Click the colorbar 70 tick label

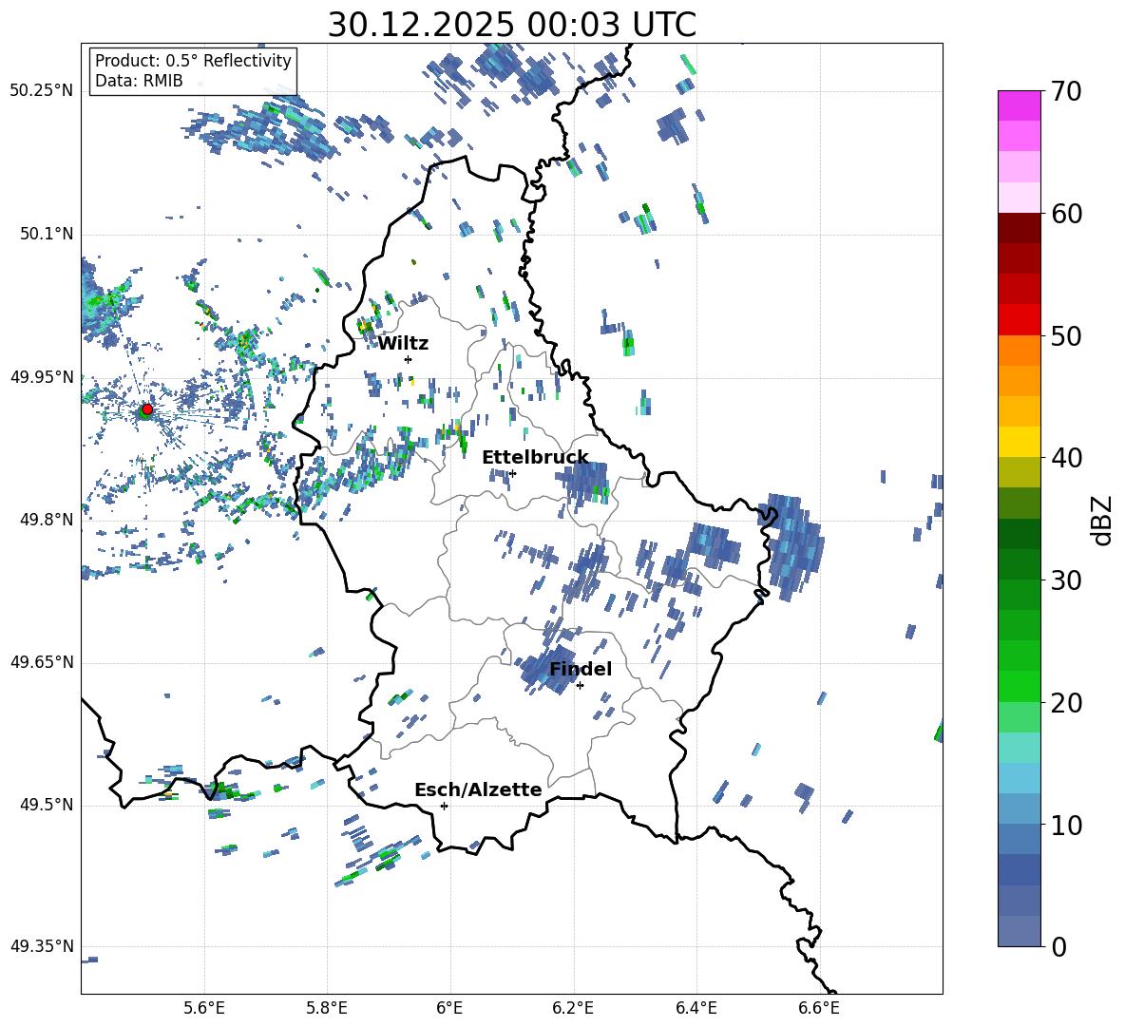(1066, 91)
